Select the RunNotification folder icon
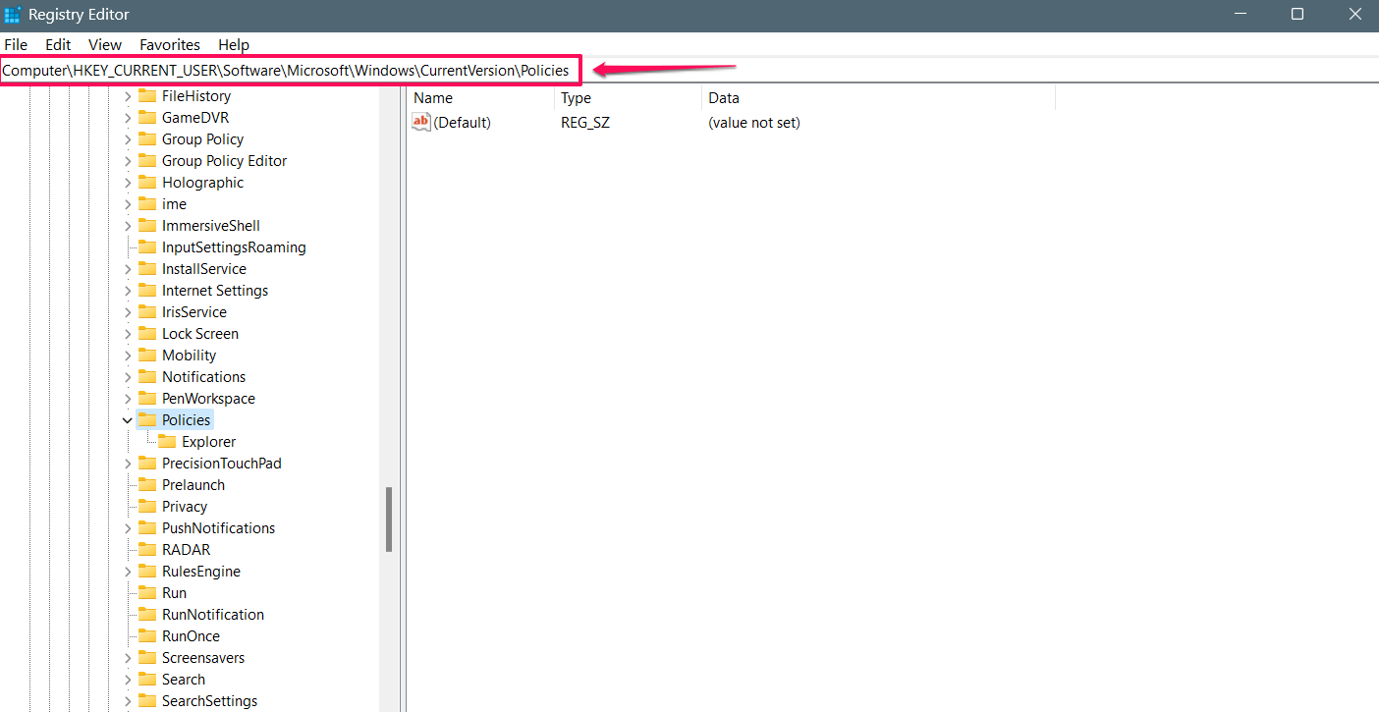The height and width of the screenshot is (712, 1379). [x=147, y=614]
